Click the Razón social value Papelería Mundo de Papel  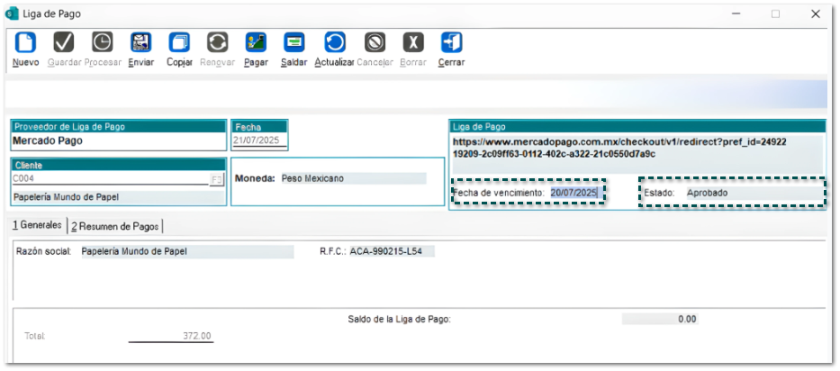pyautogui.click(x=187, y=251)
